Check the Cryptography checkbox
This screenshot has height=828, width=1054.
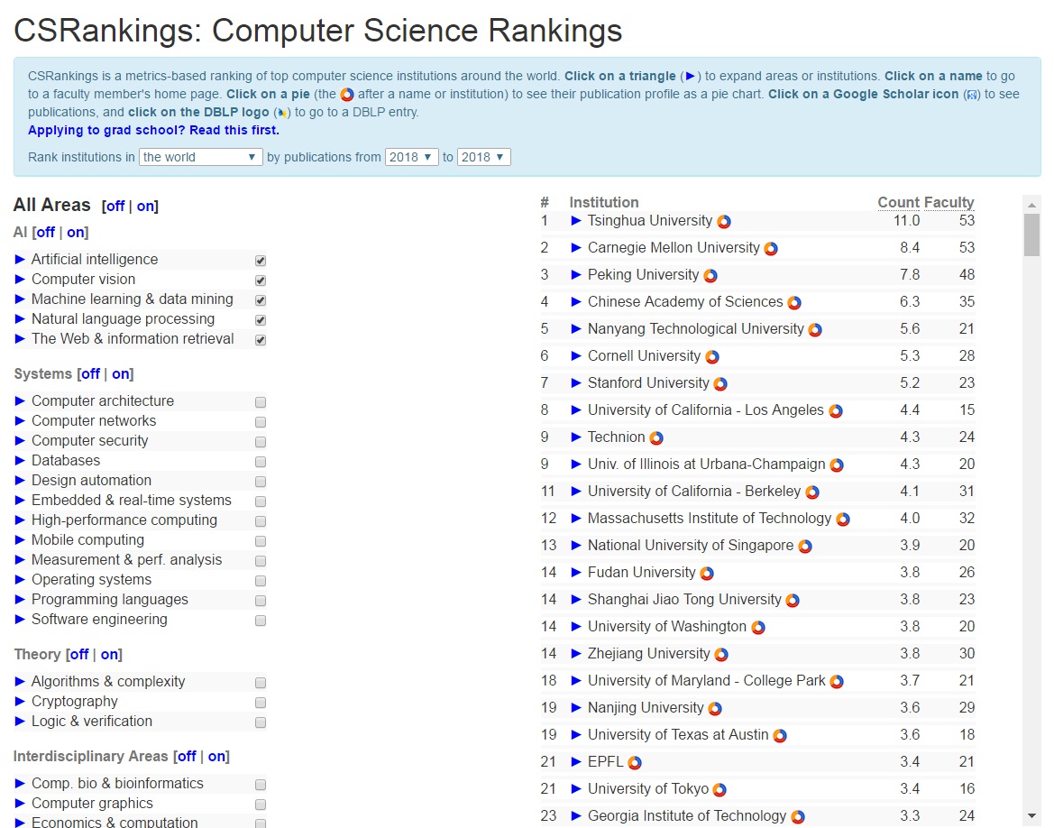261,703
